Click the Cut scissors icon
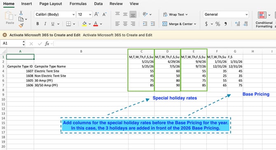 tap(21, 13)
